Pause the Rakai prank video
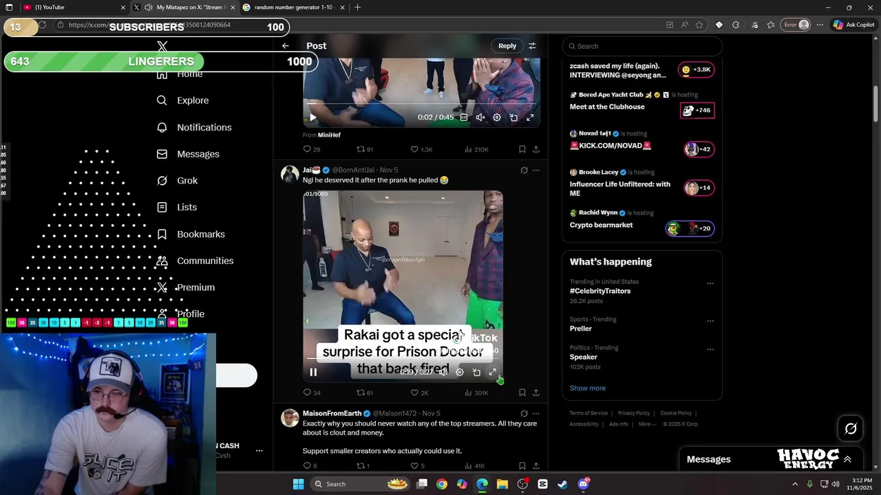Image resolution: width=881 pixels, height=495 pixels. 313,372
